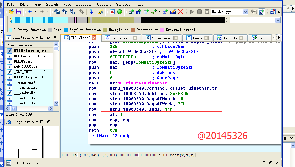The width and height of the screenshot is (295, 167).
Task: Expand the empty combo box beside navigation band
Action: [x=278, y=20]
